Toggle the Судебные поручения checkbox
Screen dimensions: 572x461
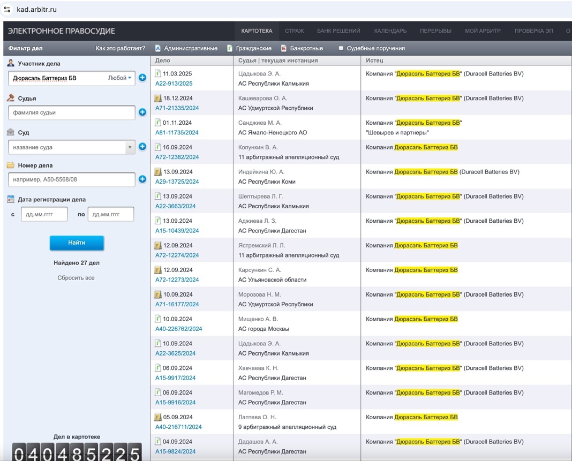click(x=341, y=48)
